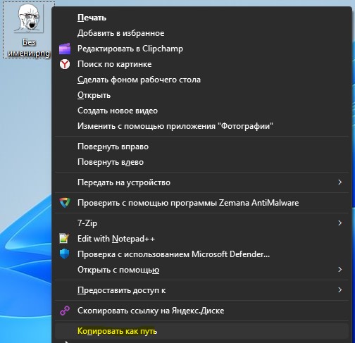This screenshot has width=355, height=343.
Task: Click Открыть in the context menu
Action: point(201,95)
